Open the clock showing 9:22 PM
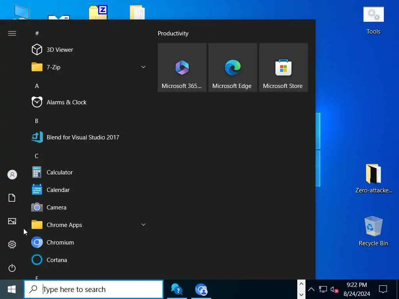Viewport: 399px width, 299px height. [357, 289]
